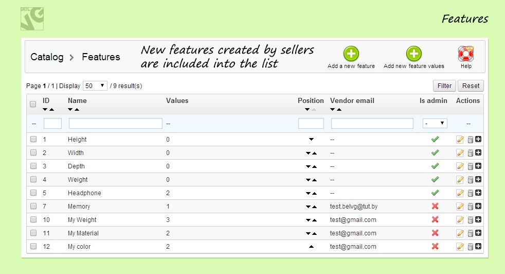The width and height of the screenshot is (505, 274).
Task: Click green checkmark in Headphone row
Action: point(435,193)
